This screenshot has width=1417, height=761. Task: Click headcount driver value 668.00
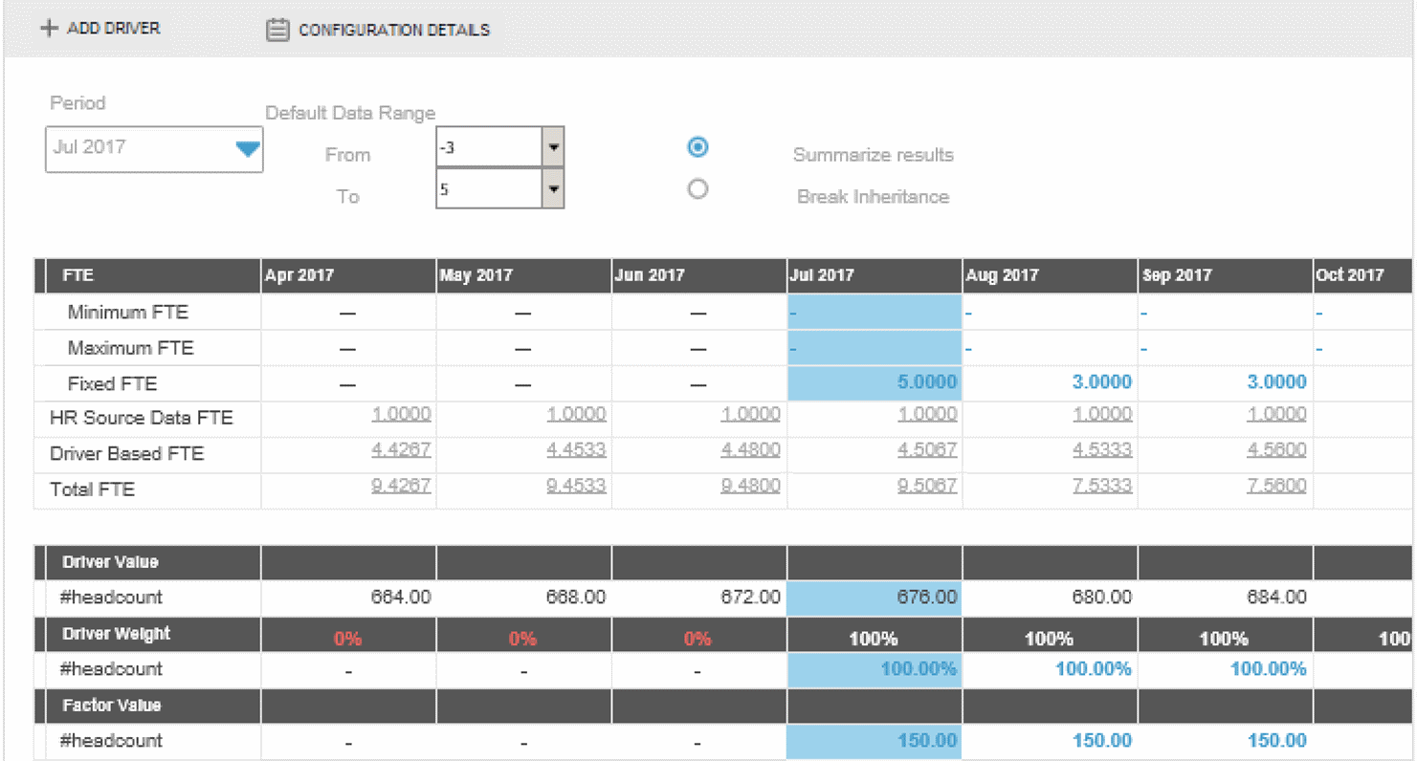tap(576, 598)
